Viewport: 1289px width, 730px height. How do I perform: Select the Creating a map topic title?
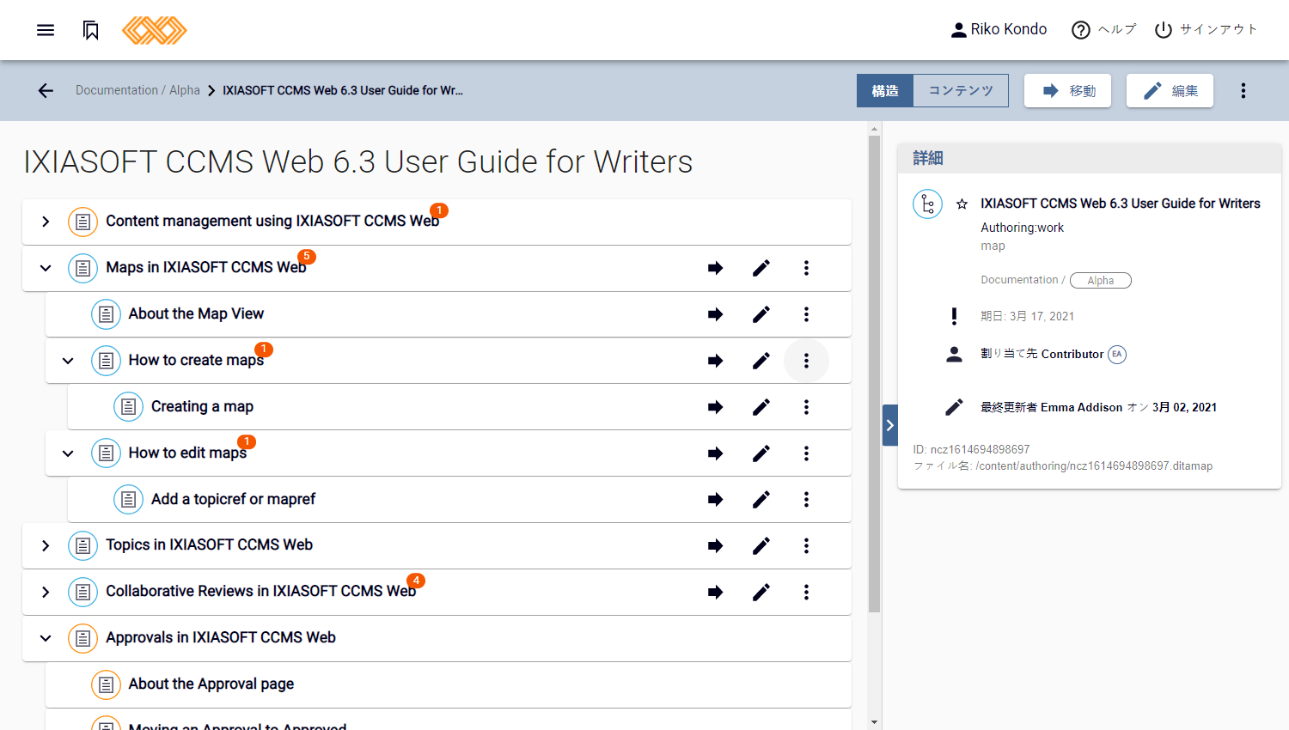tap(202, 406)
